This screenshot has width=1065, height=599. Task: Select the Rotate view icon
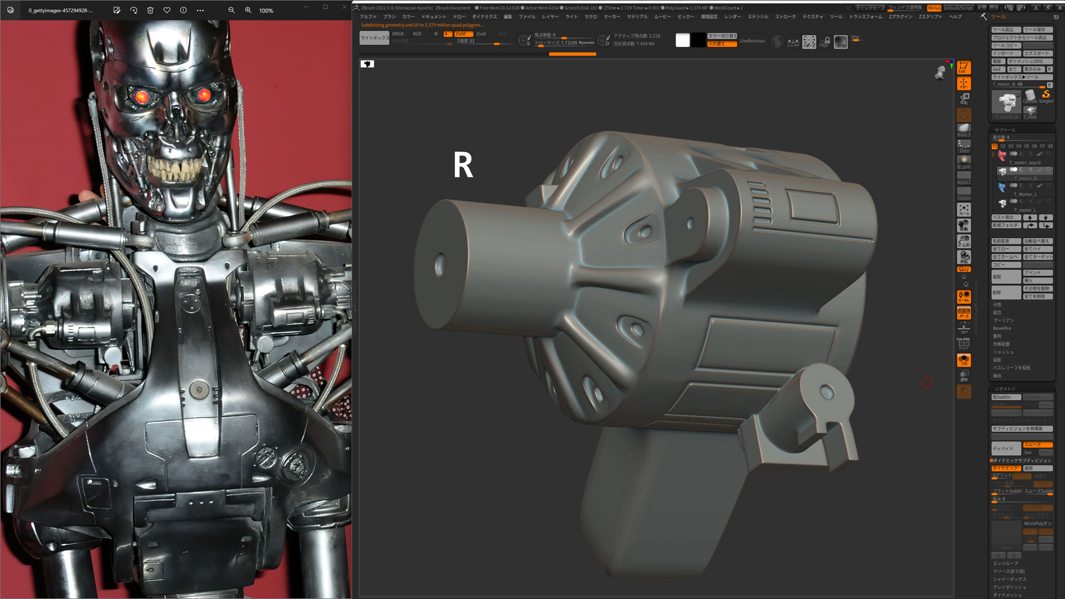coord(964,257)
